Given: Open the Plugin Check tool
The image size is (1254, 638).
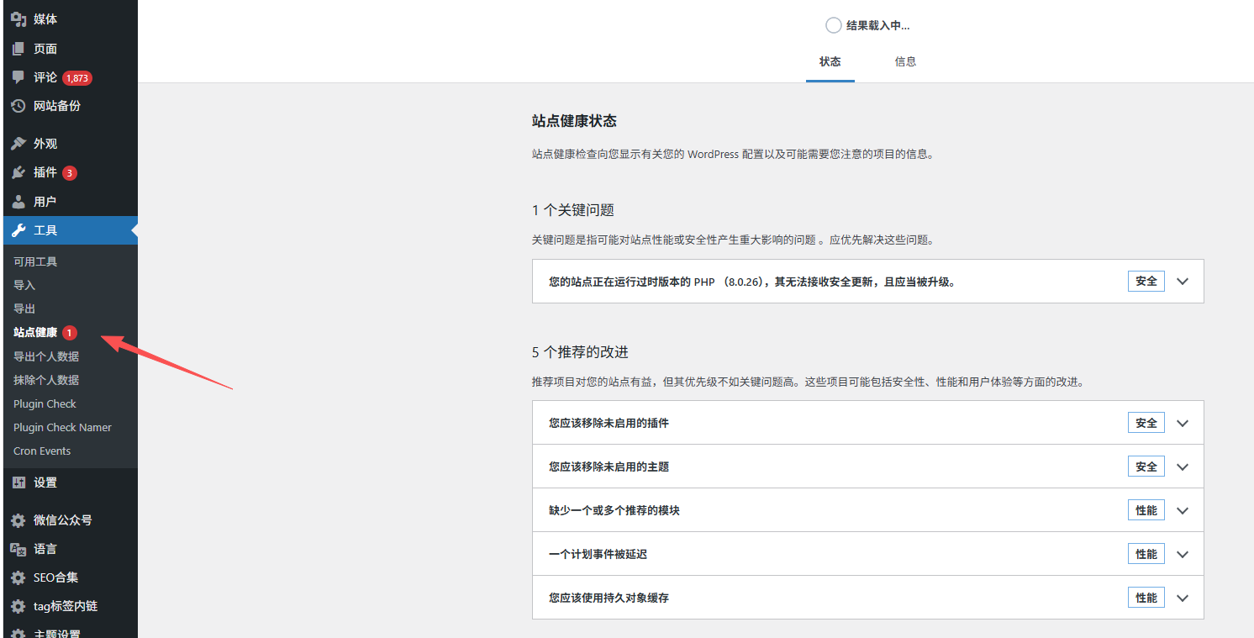Looking at the screenshot, I should (x=45, y=403).
